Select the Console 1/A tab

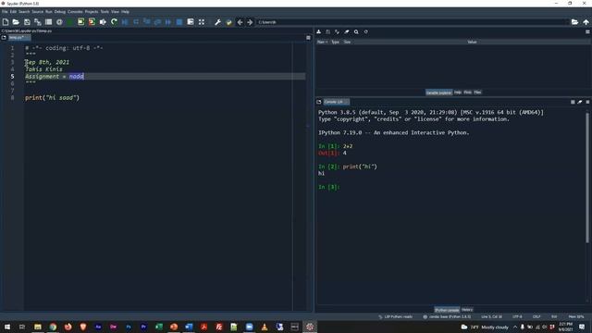pyautogui.click(x=336, y=102)
